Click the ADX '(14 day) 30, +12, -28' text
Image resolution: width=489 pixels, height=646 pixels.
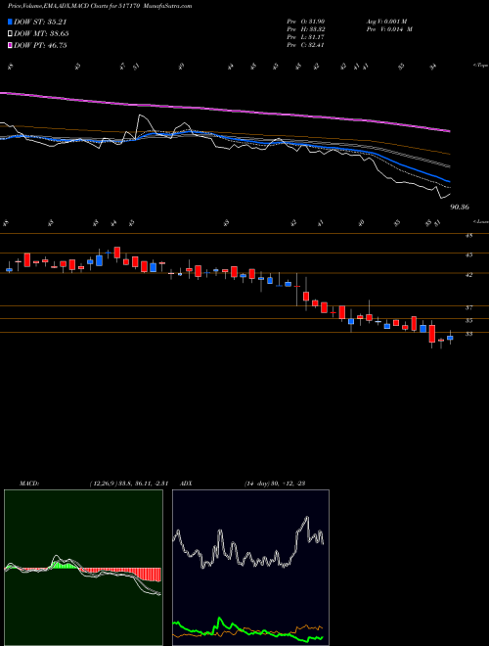[x=274, y=484]
